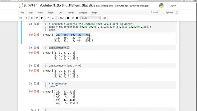Screen dimensions: 197x111
Task: Move selected cell down arrow
Action: [x=53, y=18]
